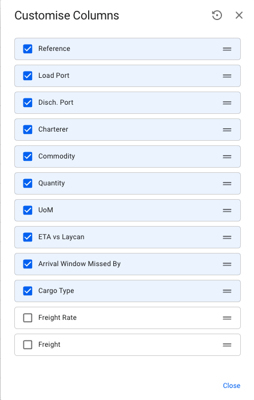Enable the Freight Rate column checkbox
This screenshot has width=254, height=400.
pyautogui.click(x=27, y=318)
